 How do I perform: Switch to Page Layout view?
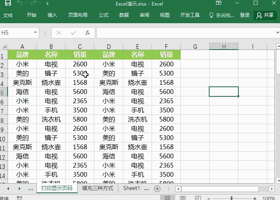pos(183,198)
